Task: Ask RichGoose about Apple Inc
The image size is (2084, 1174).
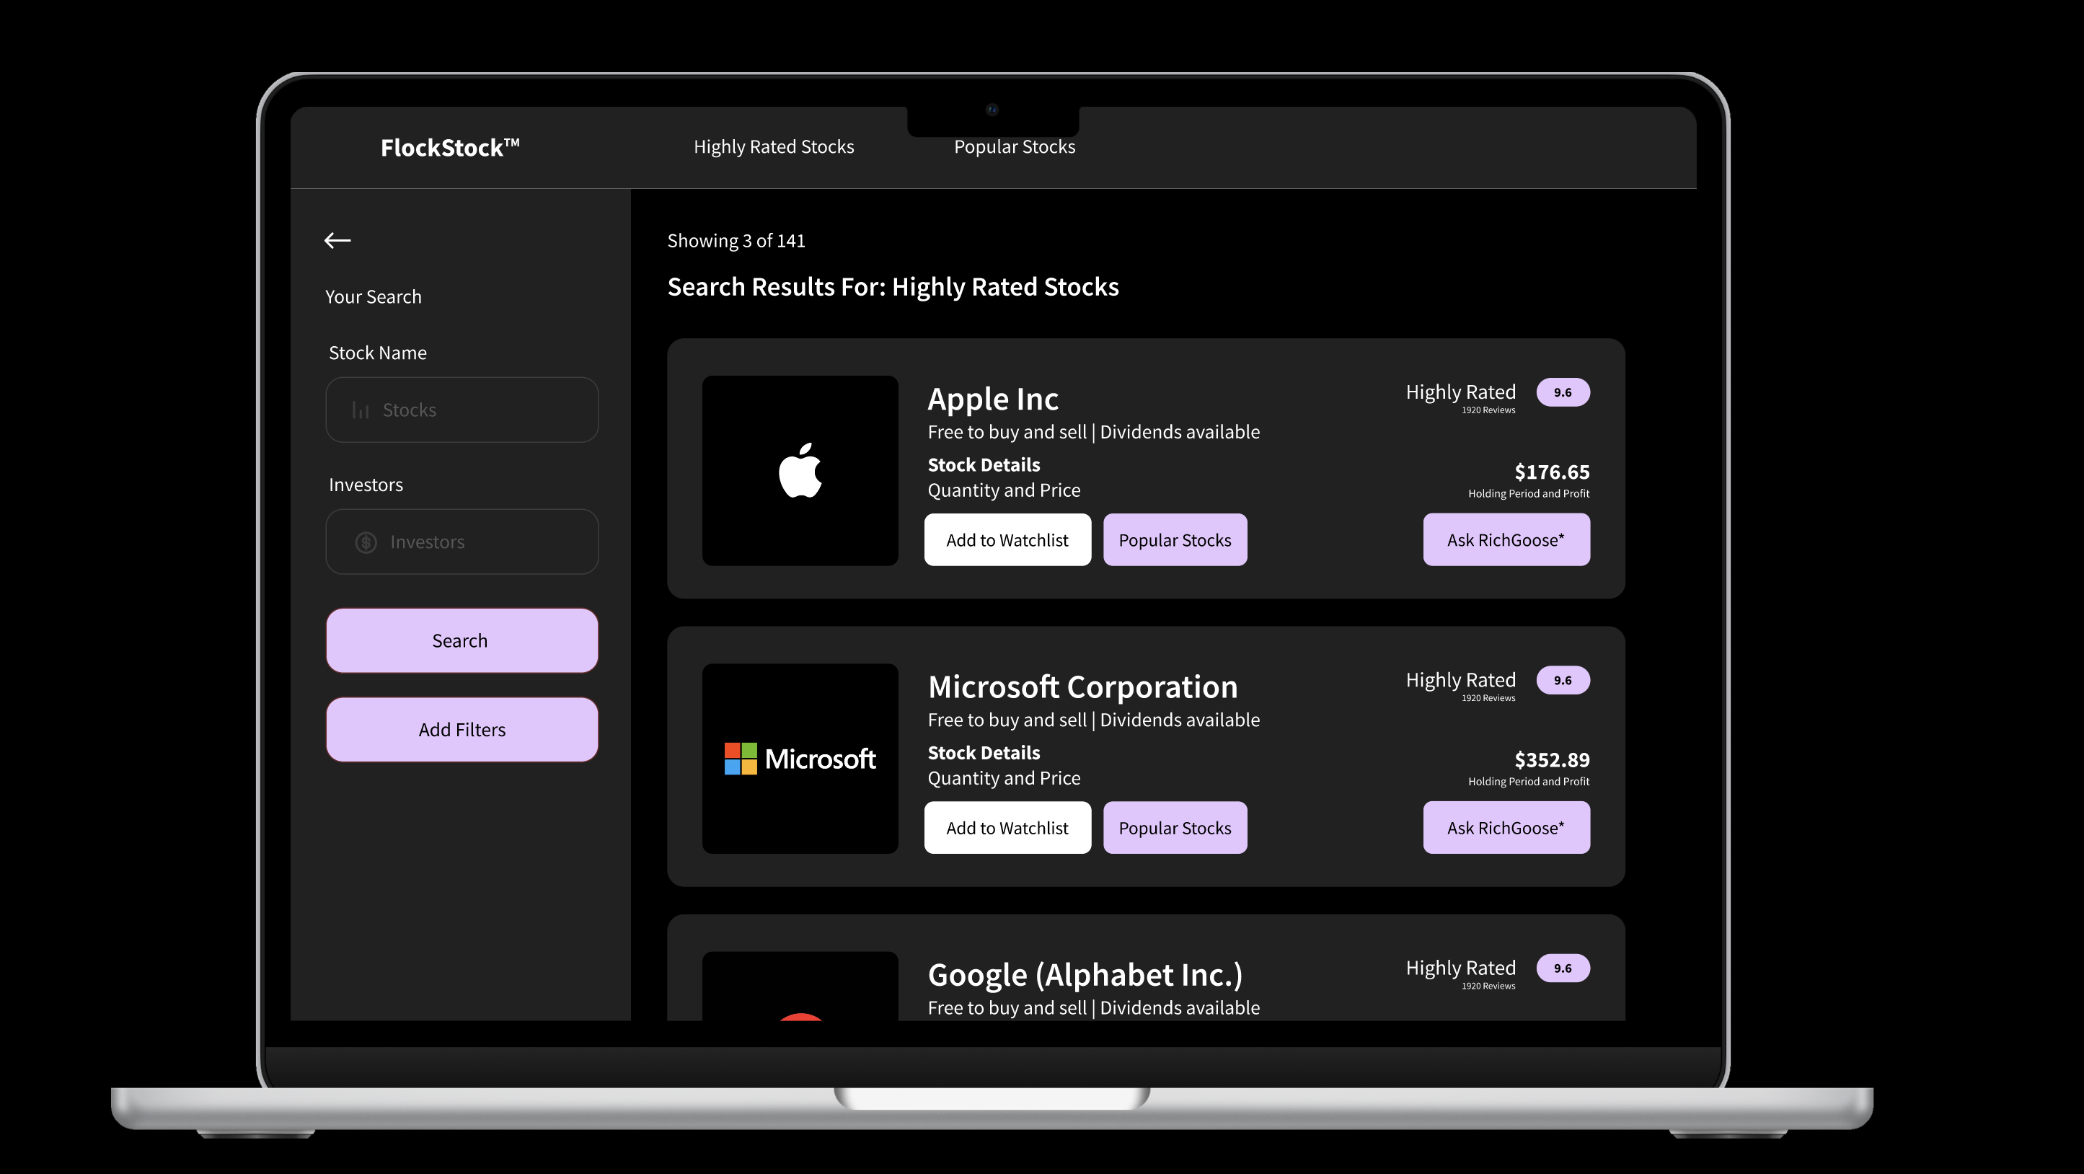Action: pos(1506,539)
